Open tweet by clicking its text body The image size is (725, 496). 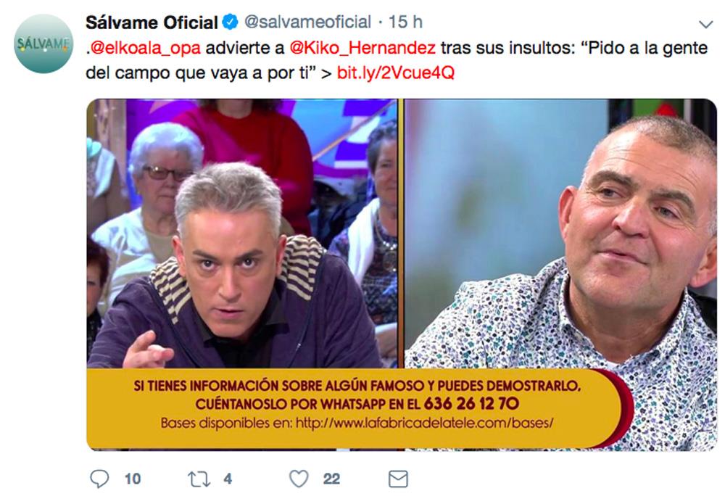[397, 61]
